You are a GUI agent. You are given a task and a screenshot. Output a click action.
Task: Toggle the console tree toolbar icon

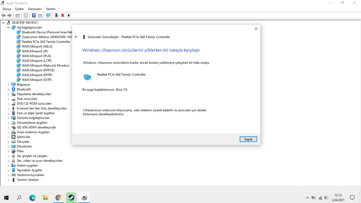[x=18, y=15]
